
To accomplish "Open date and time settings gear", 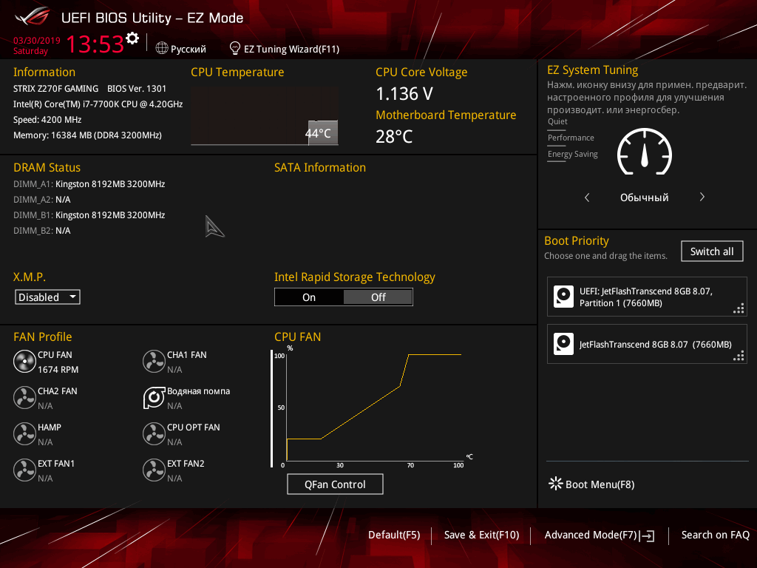I will [132, 38].
